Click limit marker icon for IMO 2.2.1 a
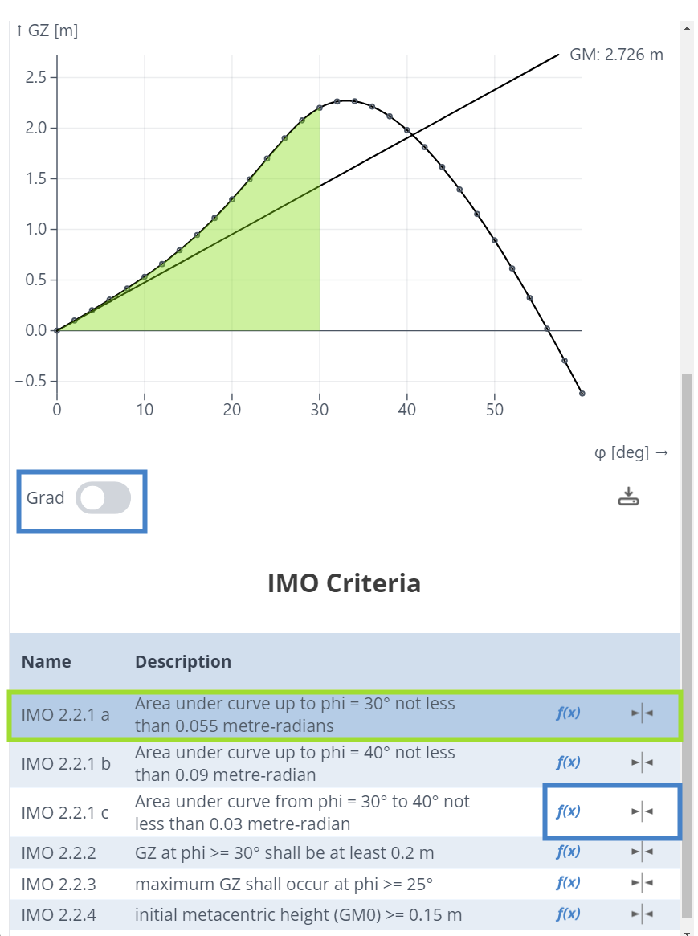This screenshot has width=698, height=936. click(x=642, y=713)
